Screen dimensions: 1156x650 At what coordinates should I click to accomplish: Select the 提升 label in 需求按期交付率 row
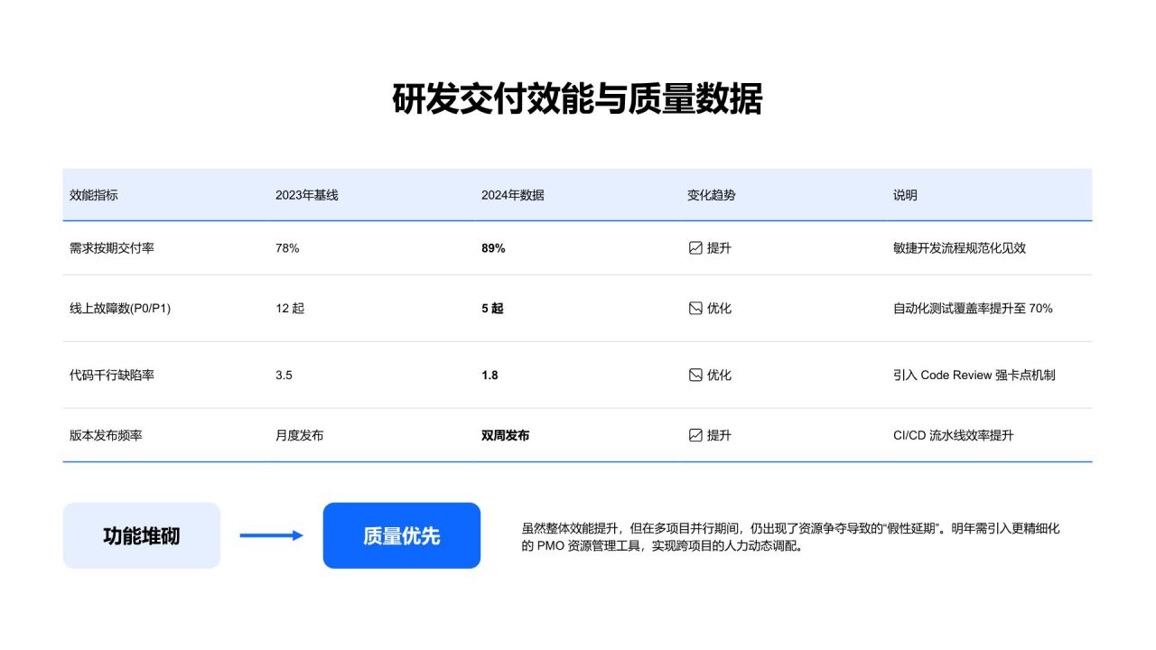(x=719, y=248)
